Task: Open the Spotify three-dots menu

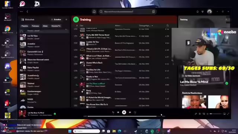Action: pos(22,12)
